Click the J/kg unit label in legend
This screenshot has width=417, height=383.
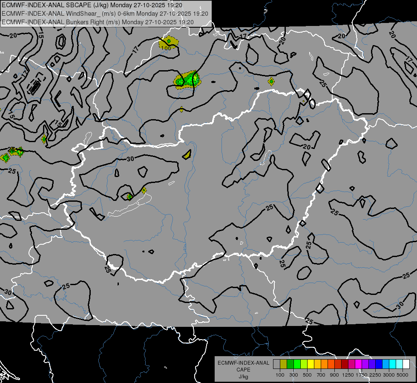(x=243, y=377)
